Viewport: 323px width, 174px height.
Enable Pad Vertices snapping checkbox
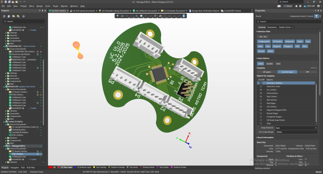tap(261, 100)
